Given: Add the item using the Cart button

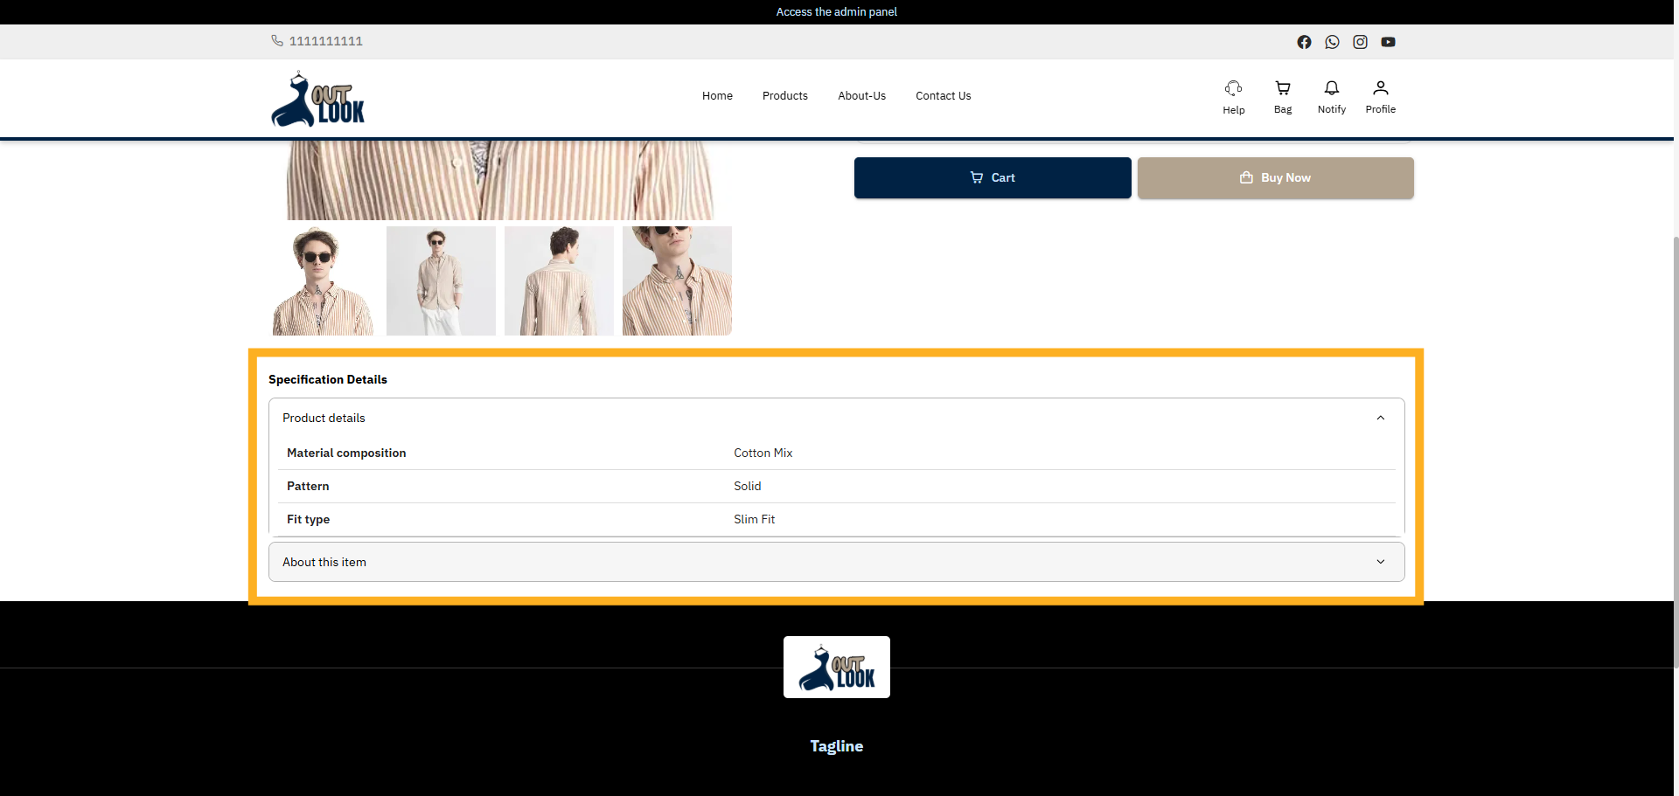Looking at the screenshot, I should pos(992,177).
